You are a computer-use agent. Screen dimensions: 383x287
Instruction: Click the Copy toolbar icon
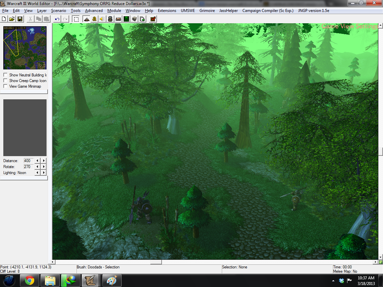(x=38, y=19)
